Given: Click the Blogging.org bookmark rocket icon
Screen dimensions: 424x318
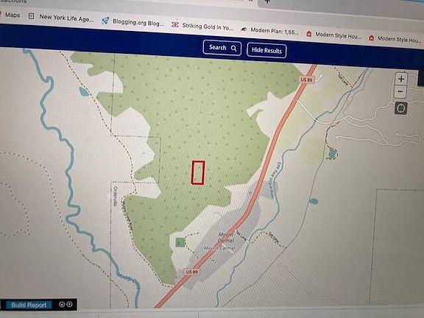Looking at the screenshot, I should coord(105,21).
